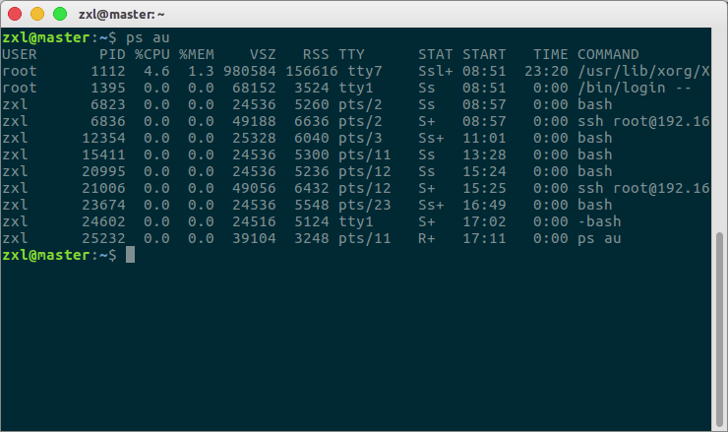Click the 16:49 start time
Viewport: 728px width, 432px height.
pos(484,205)
